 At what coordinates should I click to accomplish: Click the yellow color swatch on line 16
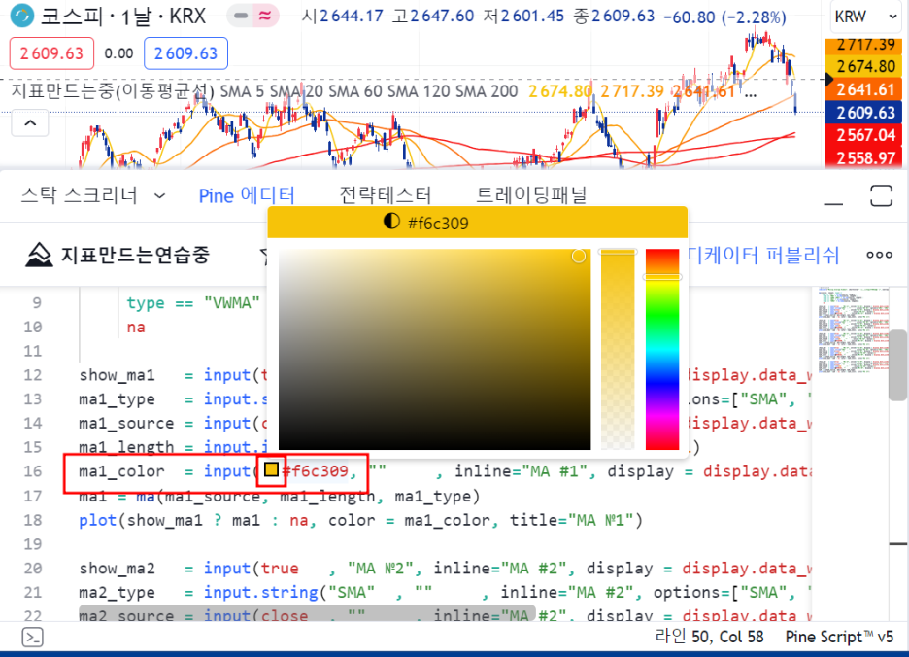pyautogui.click(x=271, y=469)
